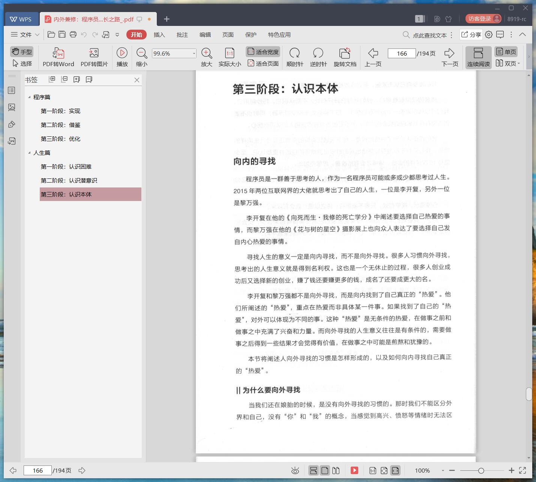Viewport: 536px width, 482px height.
Task: Click the zoom plus button beside the slider
Action: [511, 470]
